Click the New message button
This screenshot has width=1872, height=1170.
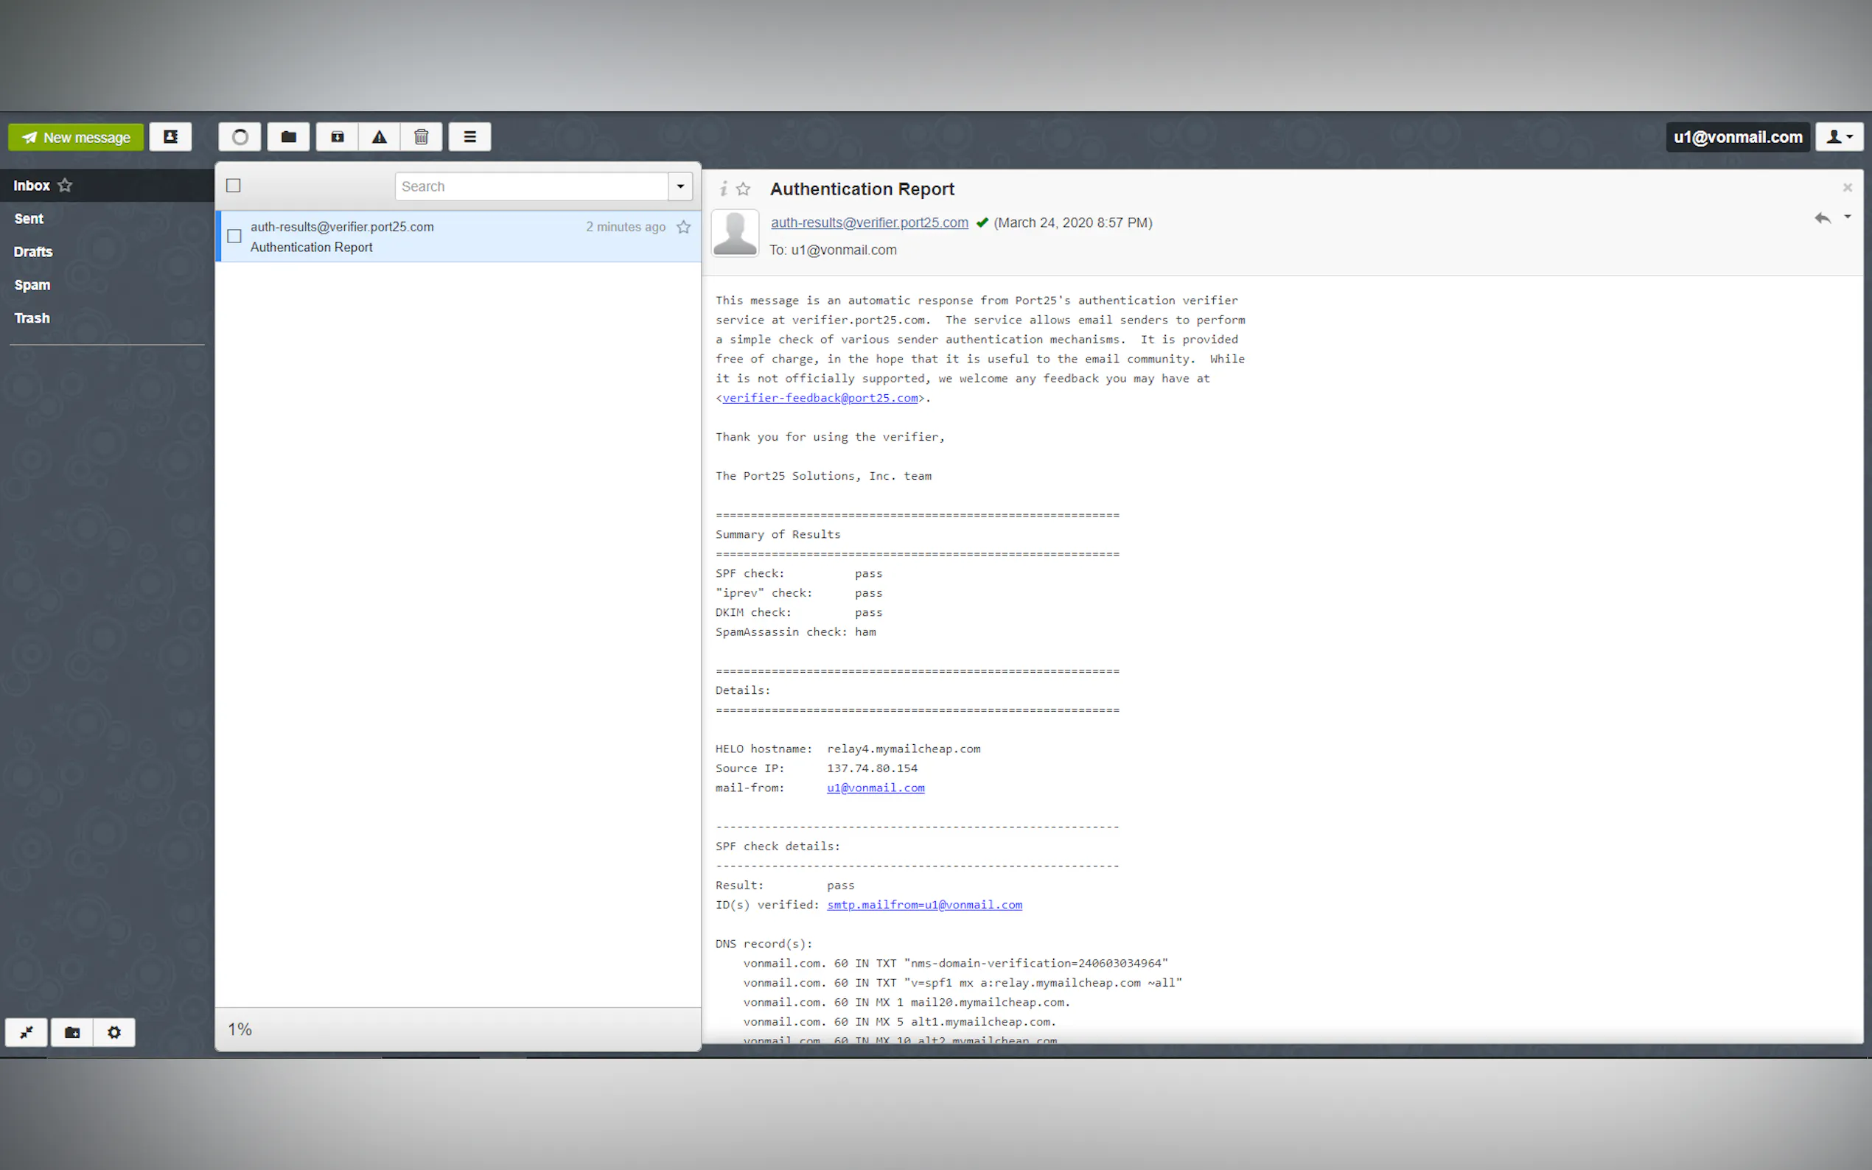point(76,137)
